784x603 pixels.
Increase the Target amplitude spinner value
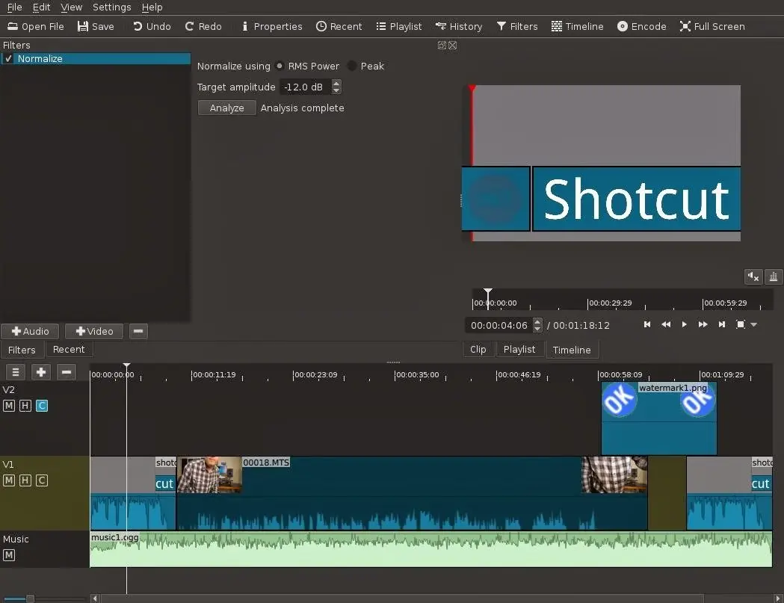point(336,84)
